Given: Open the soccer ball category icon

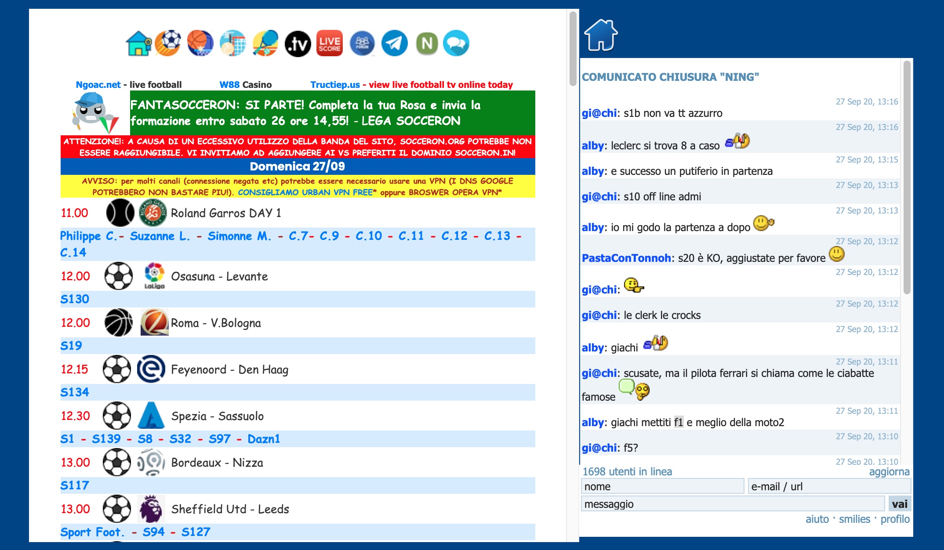Looking at the screenshot, I should click(168, 43).
